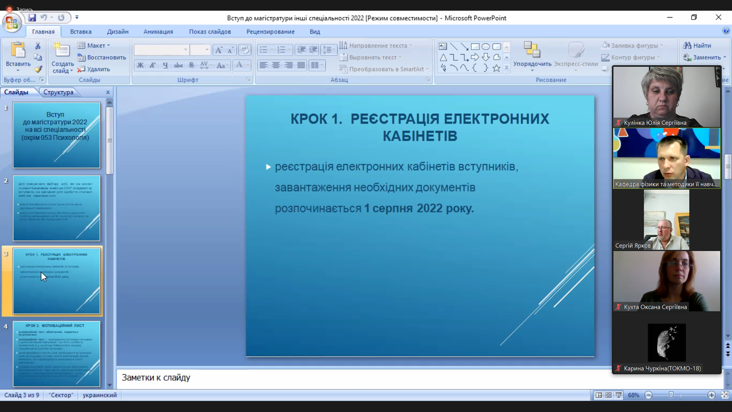Select slide 1 thumbnail Вступ до магістратури
The image size is (732, 412).
click(x=56, y=135)
